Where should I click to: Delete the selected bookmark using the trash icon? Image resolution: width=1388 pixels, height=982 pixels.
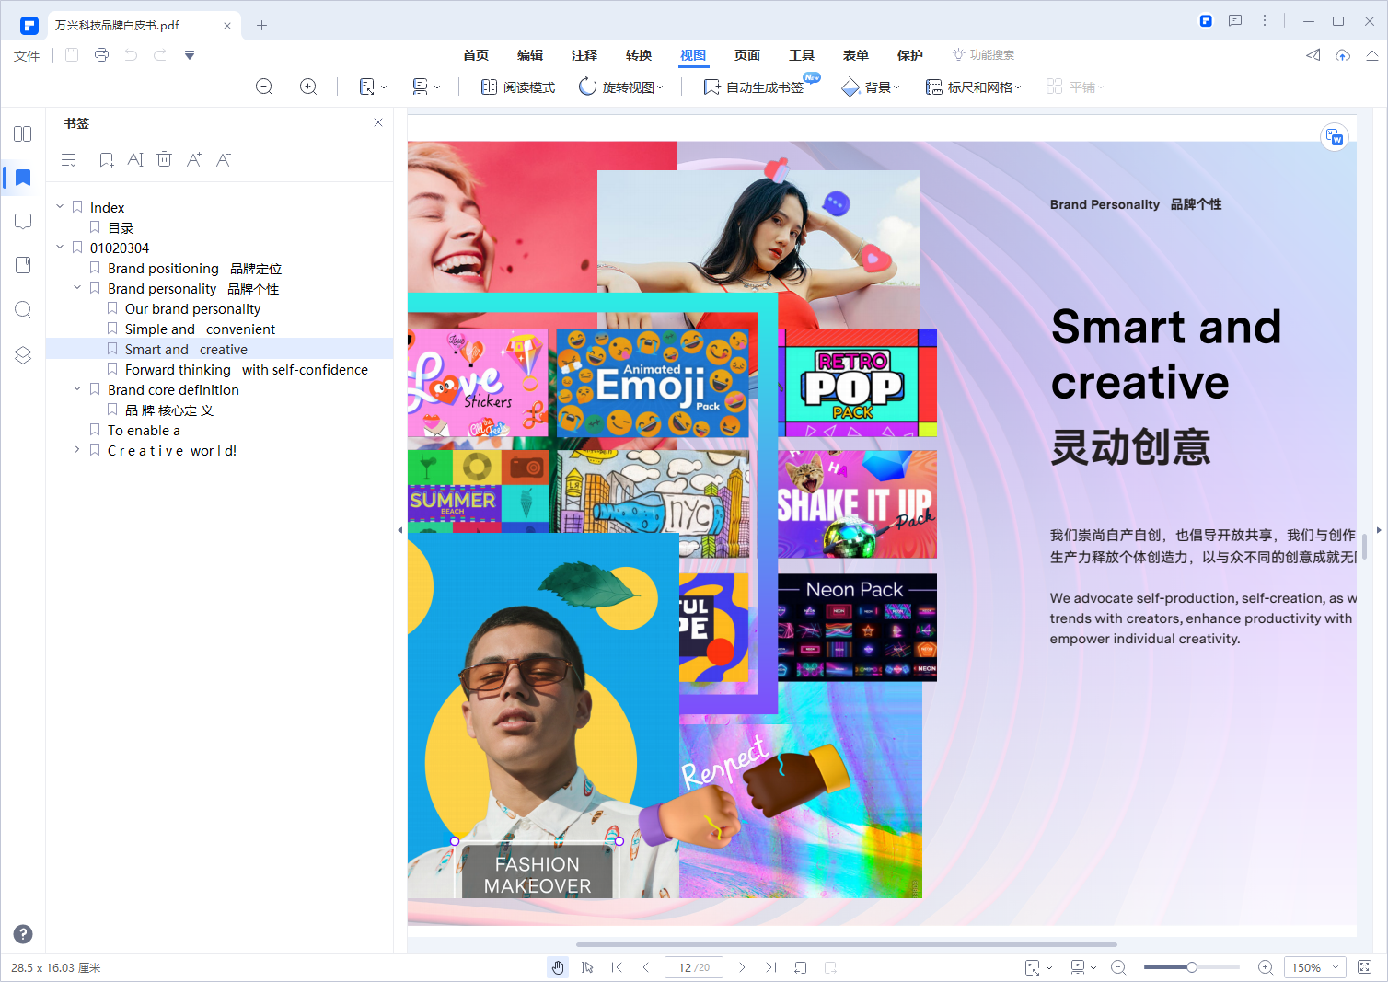(x=164, y=159)
